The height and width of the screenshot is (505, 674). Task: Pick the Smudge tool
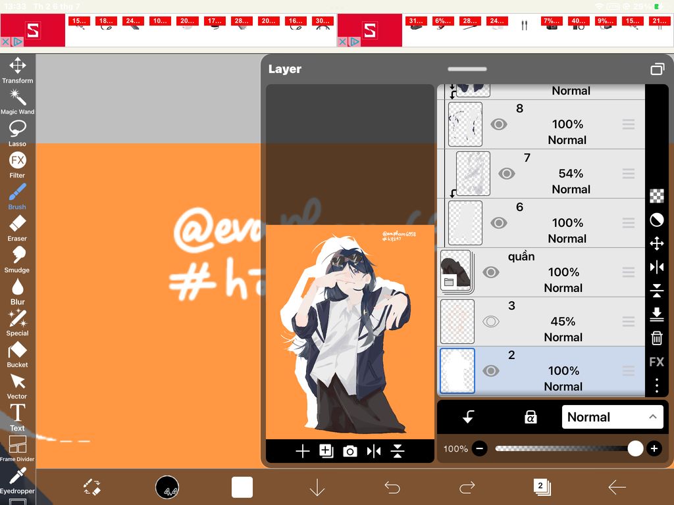pos(17,260)
